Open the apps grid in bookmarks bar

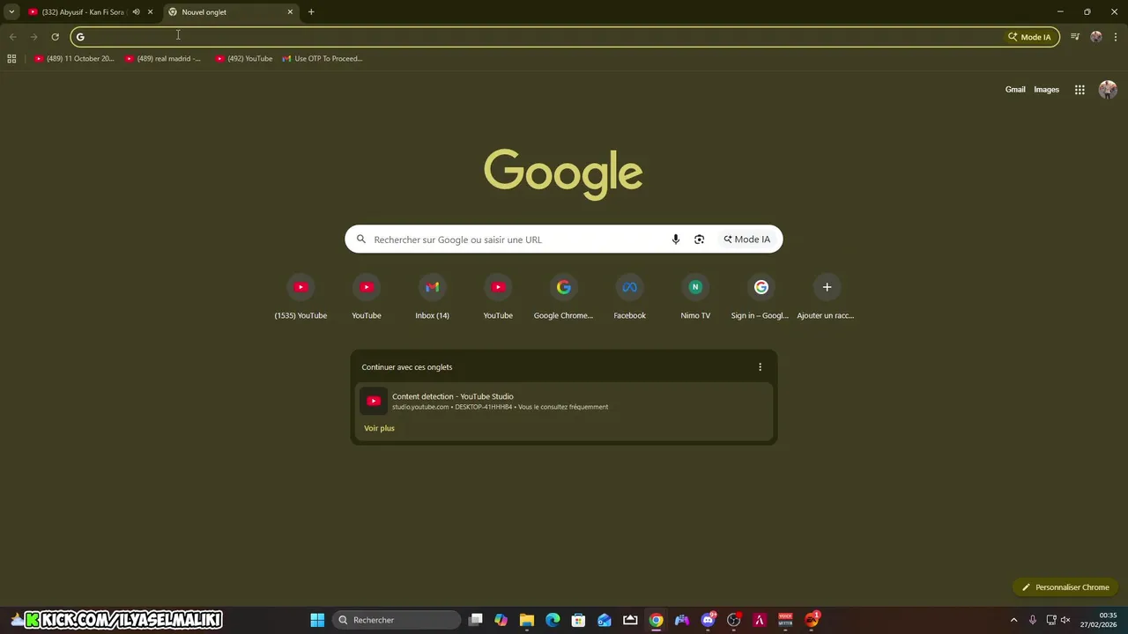11,59
